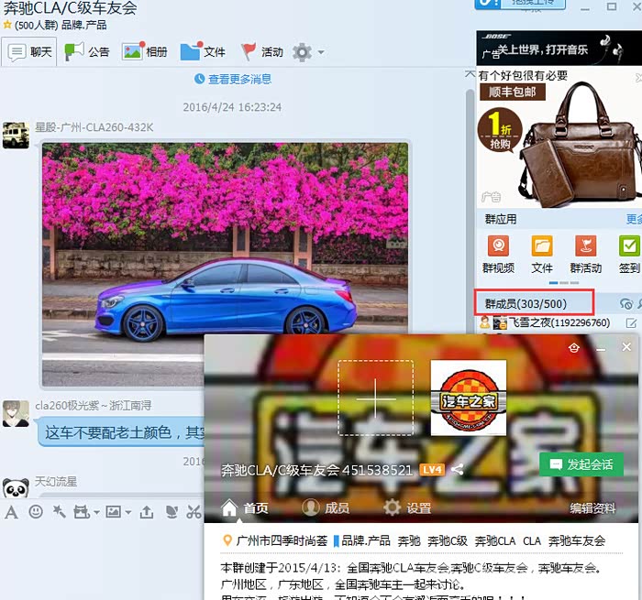Screen dimensions: 642x600
Task: Open the 相册 album tab
Action: (145, 52)
